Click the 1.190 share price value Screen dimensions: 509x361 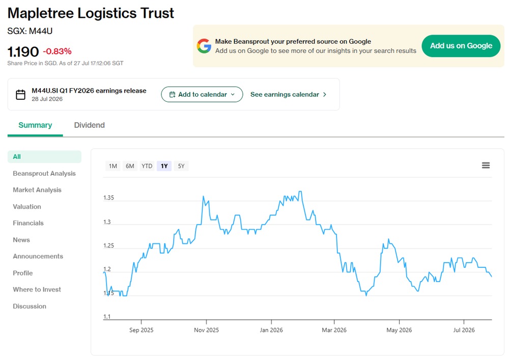point(23,51)
